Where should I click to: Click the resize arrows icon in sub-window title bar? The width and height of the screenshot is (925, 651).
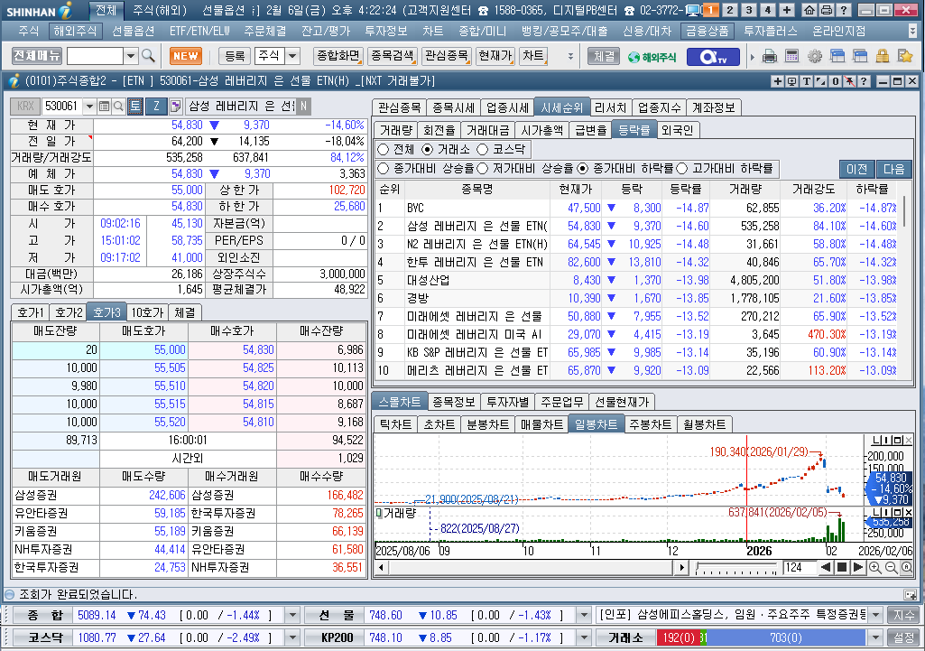coord(820,81)
